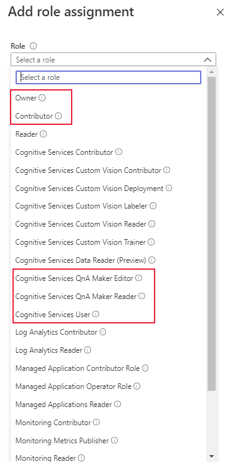Show info tooltip for Reader role
This screenshot has height=462, width=225.
pos(43,134)
